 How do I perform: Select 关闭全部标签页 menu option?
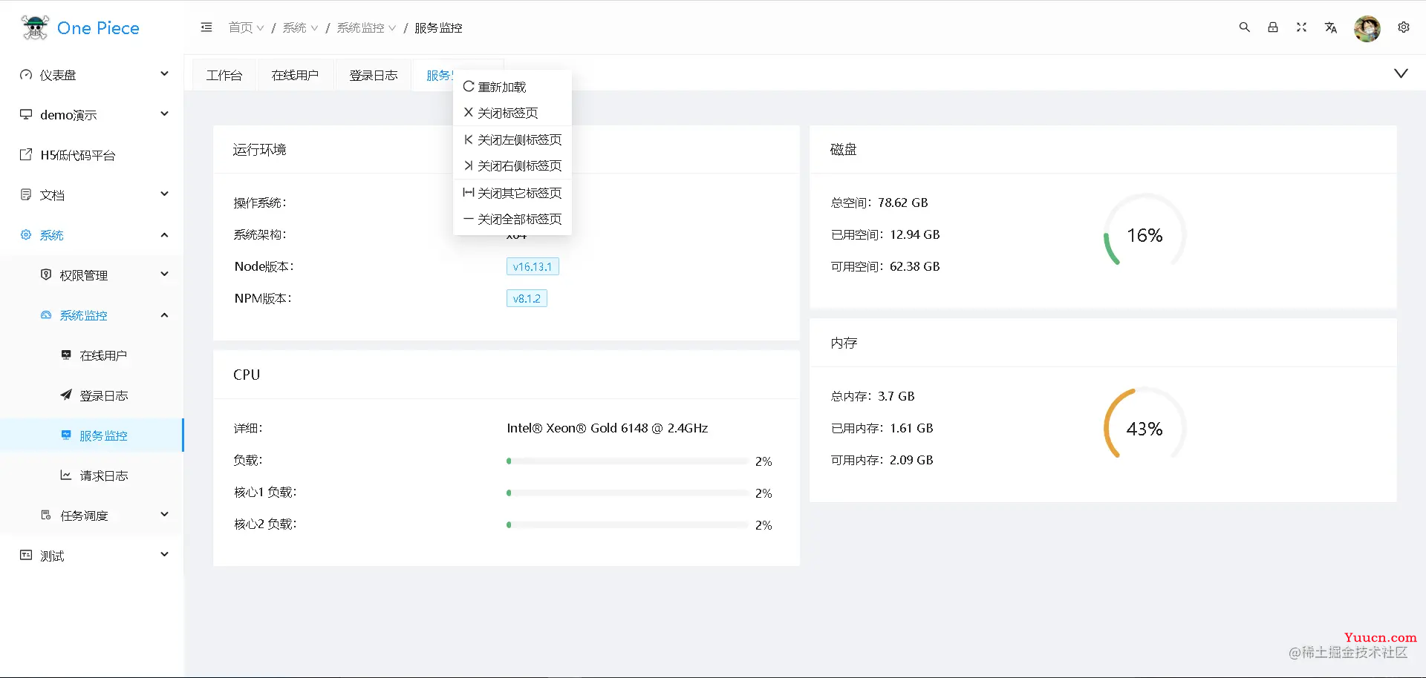coord(519,219)
